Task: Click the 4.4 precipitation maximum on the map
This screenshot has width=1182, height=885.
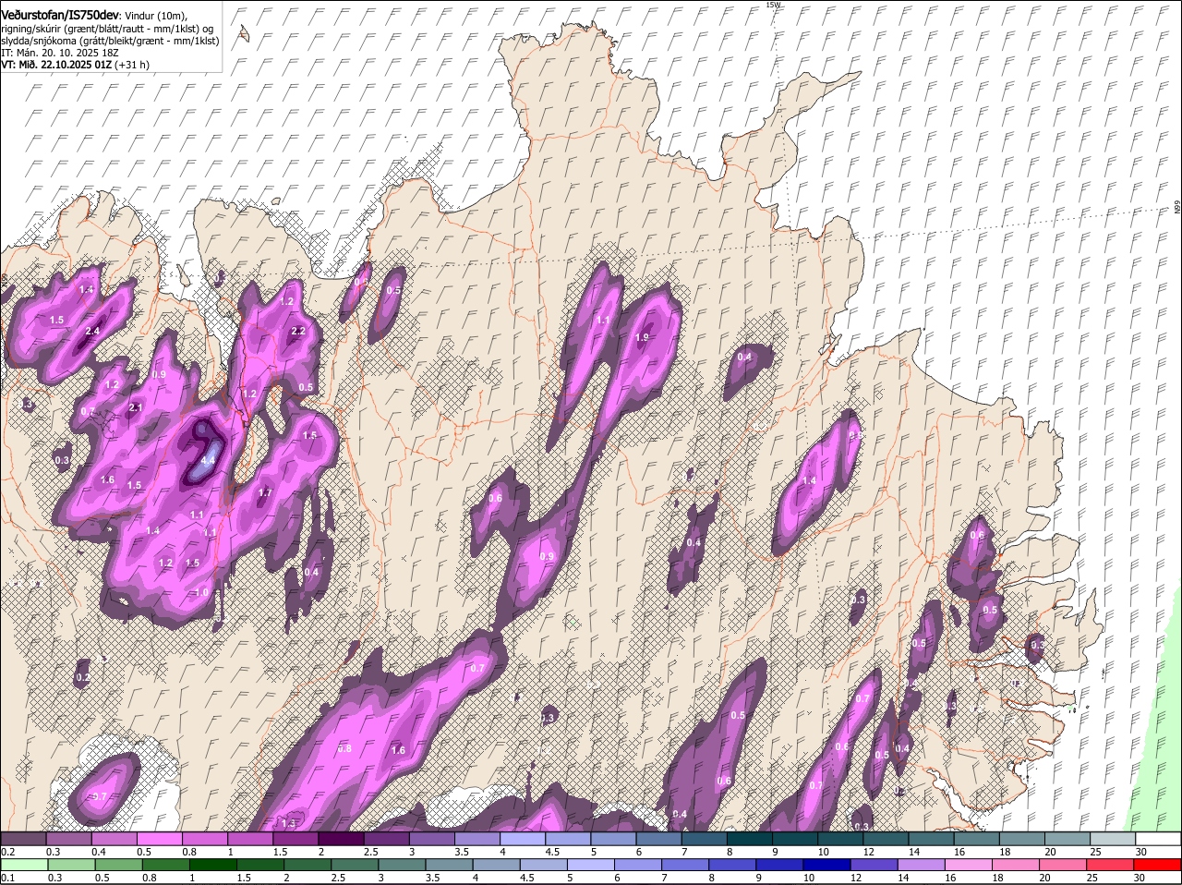Action: (208, 459)
